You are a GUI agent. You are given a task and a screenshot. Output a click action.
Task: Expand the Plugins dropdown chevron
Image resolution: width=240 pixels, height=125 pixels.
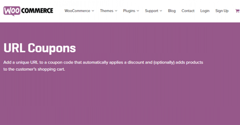pyautogui.click(x=138, y=11)
